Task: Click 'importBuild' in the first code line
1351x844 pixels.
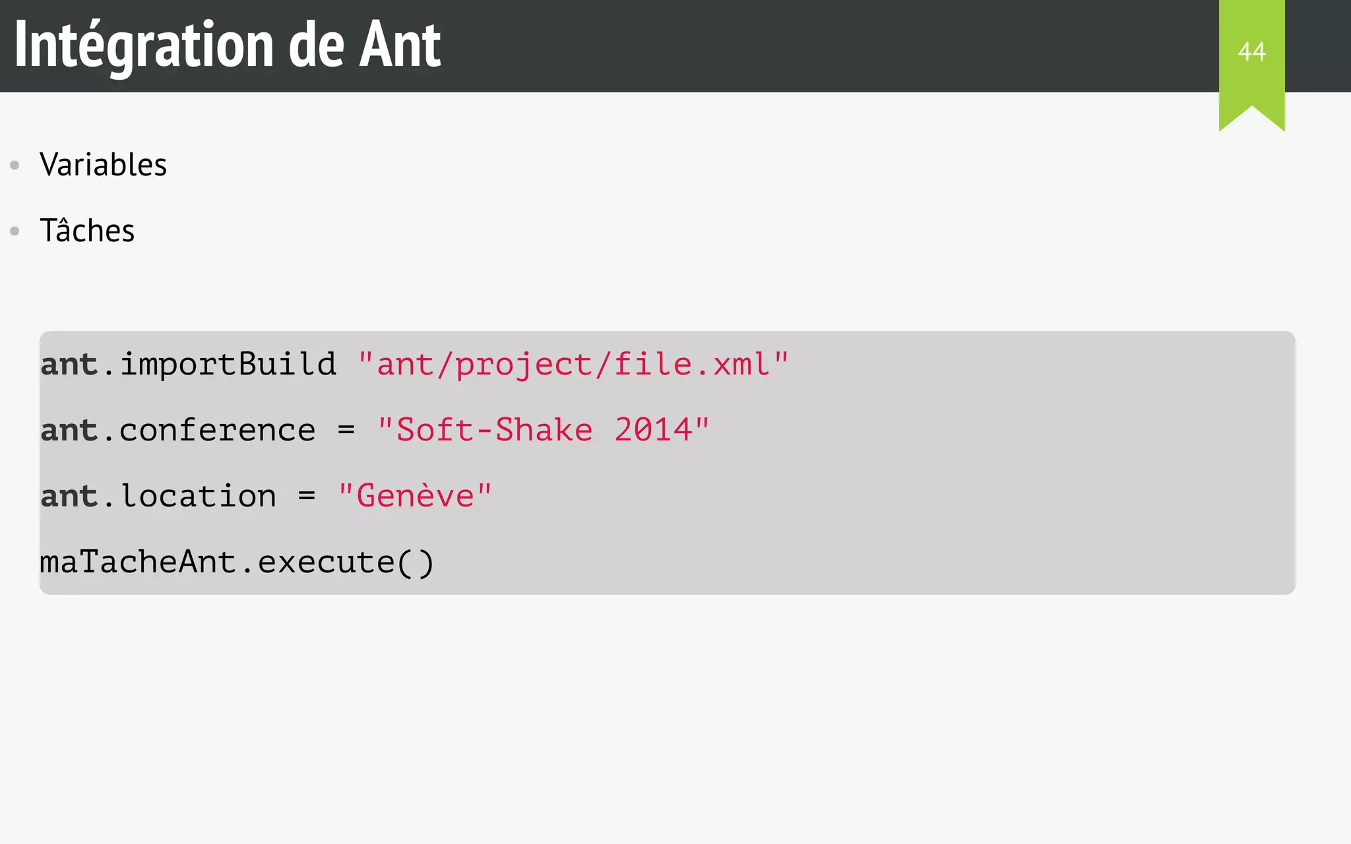Action: point(228,364)
